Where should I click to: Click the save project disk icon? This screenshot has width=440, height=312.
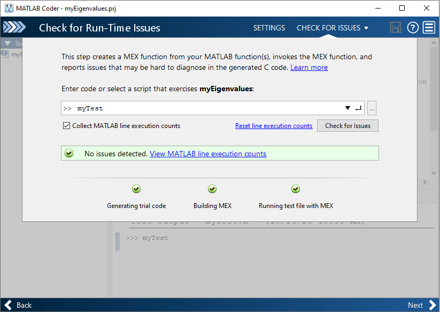(x=396, y=27)
